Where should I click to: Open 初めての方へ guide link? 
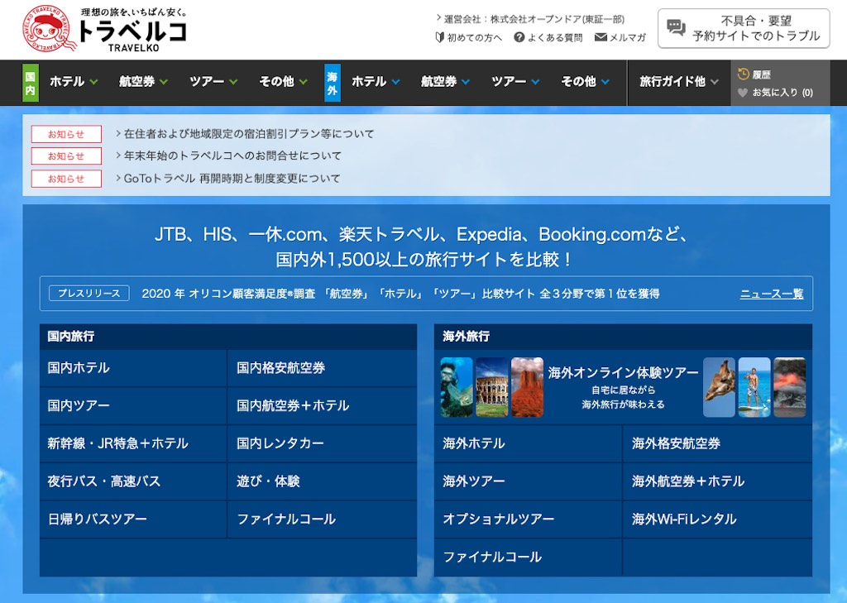474,37
